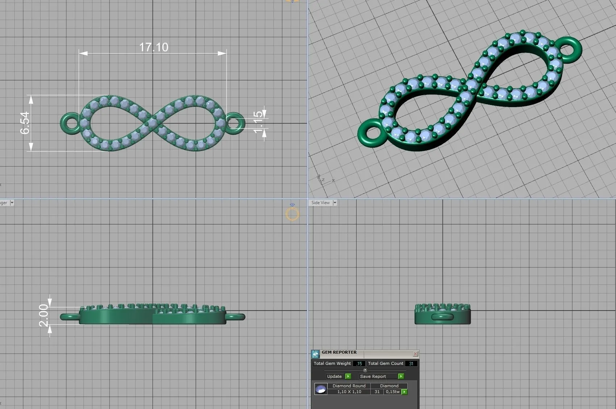Click green arrow on Diamond Round row
The height and width of the screenshot is (409, 616).
(x=404, y=392)
